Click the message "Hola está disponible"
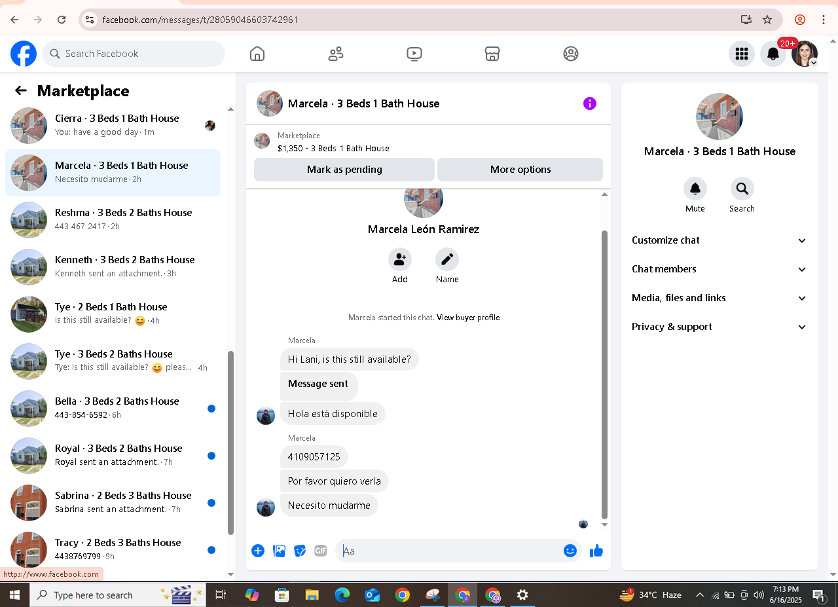 click(x=333, y=414)
